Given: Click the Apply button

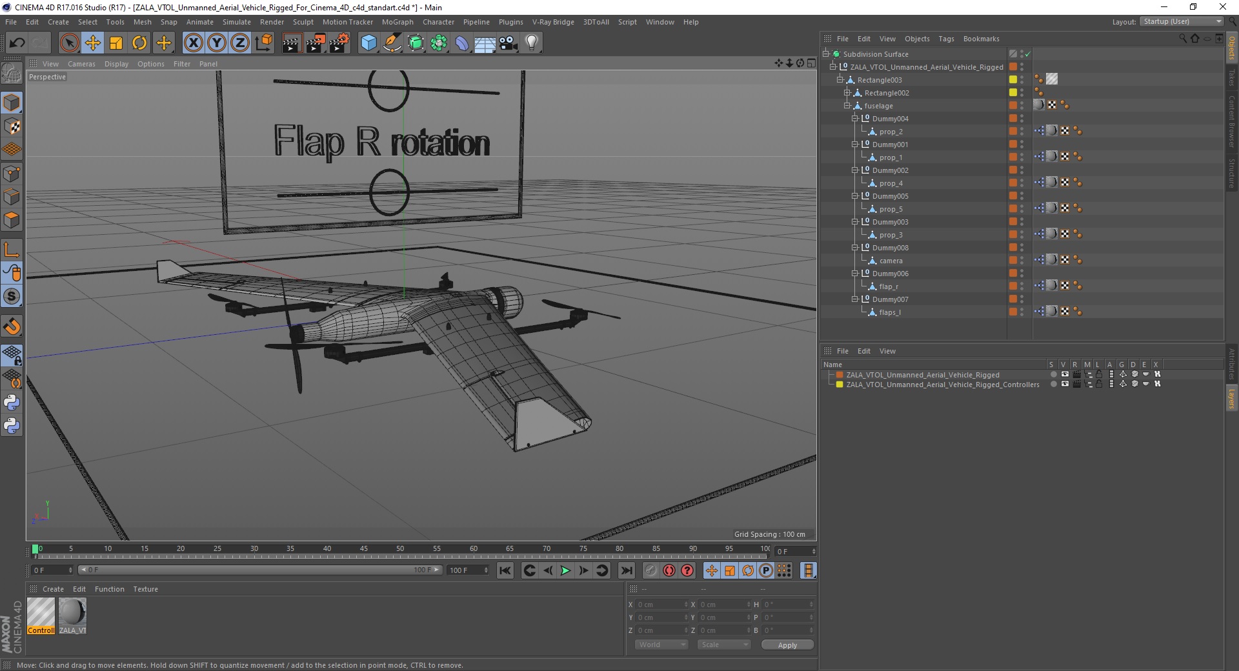Looking at the screenshot, I should coord(787,645).
